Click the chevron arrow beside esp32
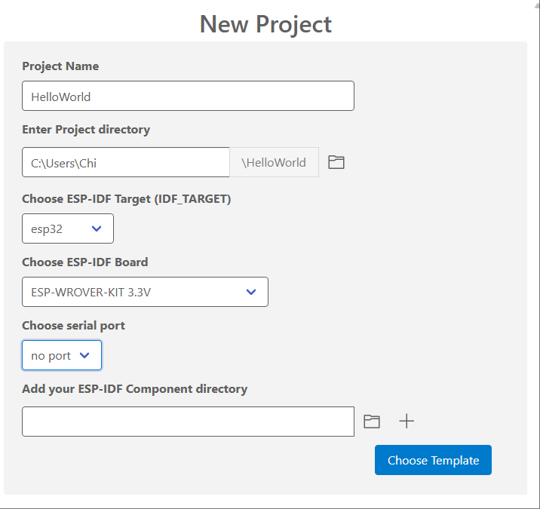 [x=97, y=228]
